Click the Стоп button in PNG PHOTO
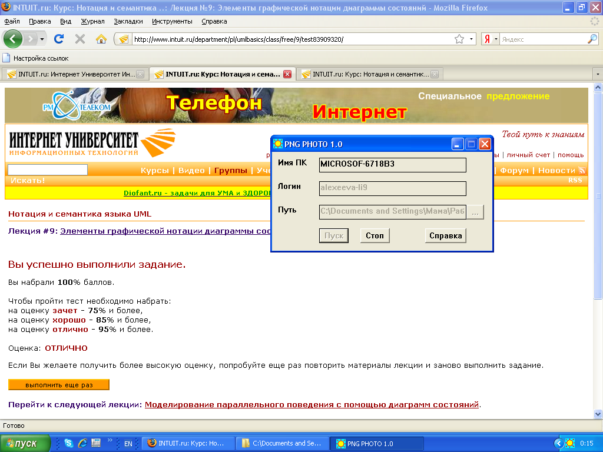Screen dimensions: 603x452 tap(375, 235)
